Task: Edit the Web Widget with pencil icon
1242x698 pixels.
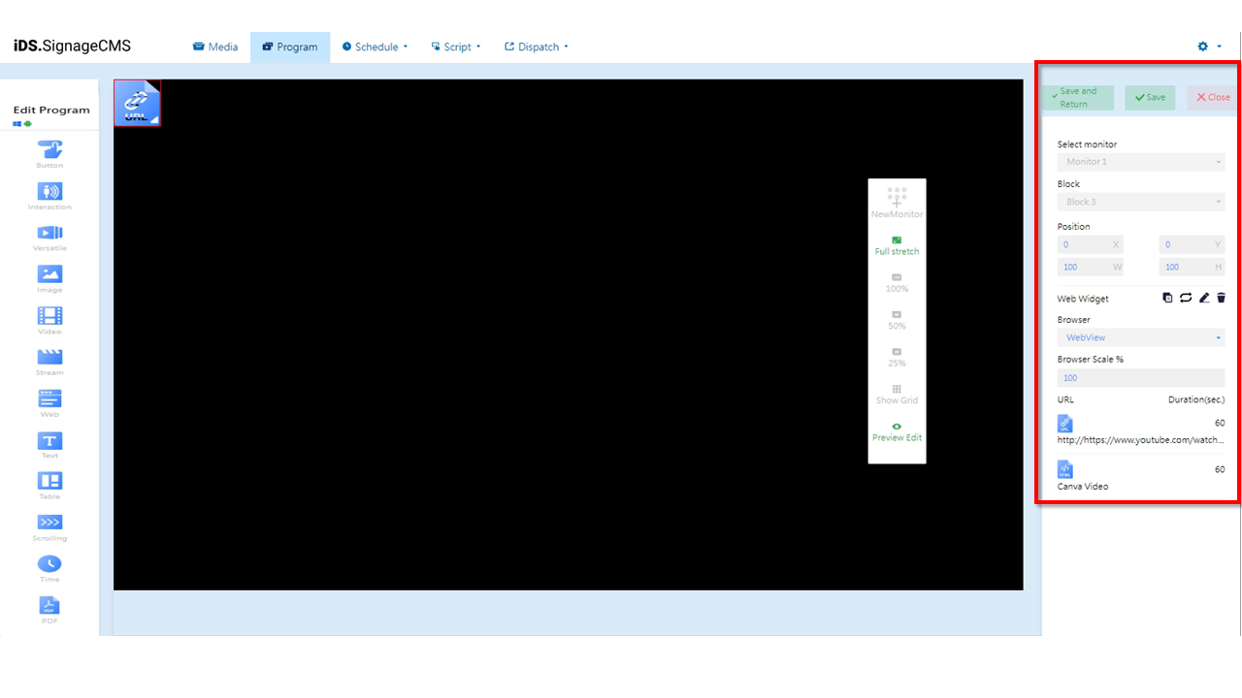Action: click(1203, 298)
